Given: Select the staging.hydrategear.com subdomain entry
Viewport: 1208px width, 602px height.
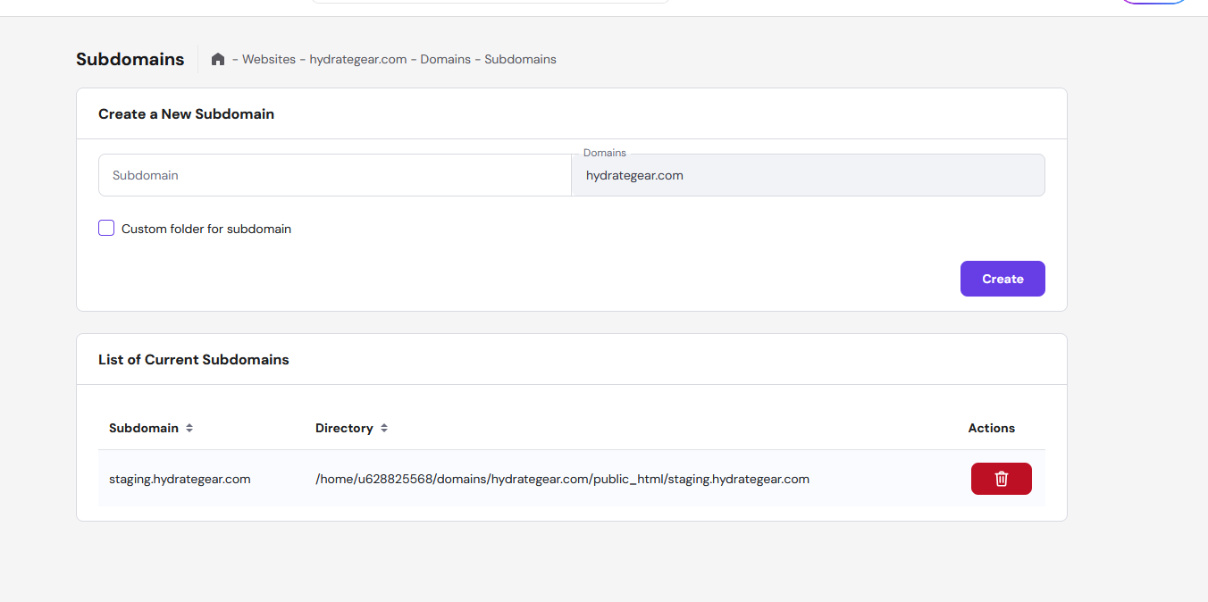Looking at the screenshot, I should pos(180,480).
